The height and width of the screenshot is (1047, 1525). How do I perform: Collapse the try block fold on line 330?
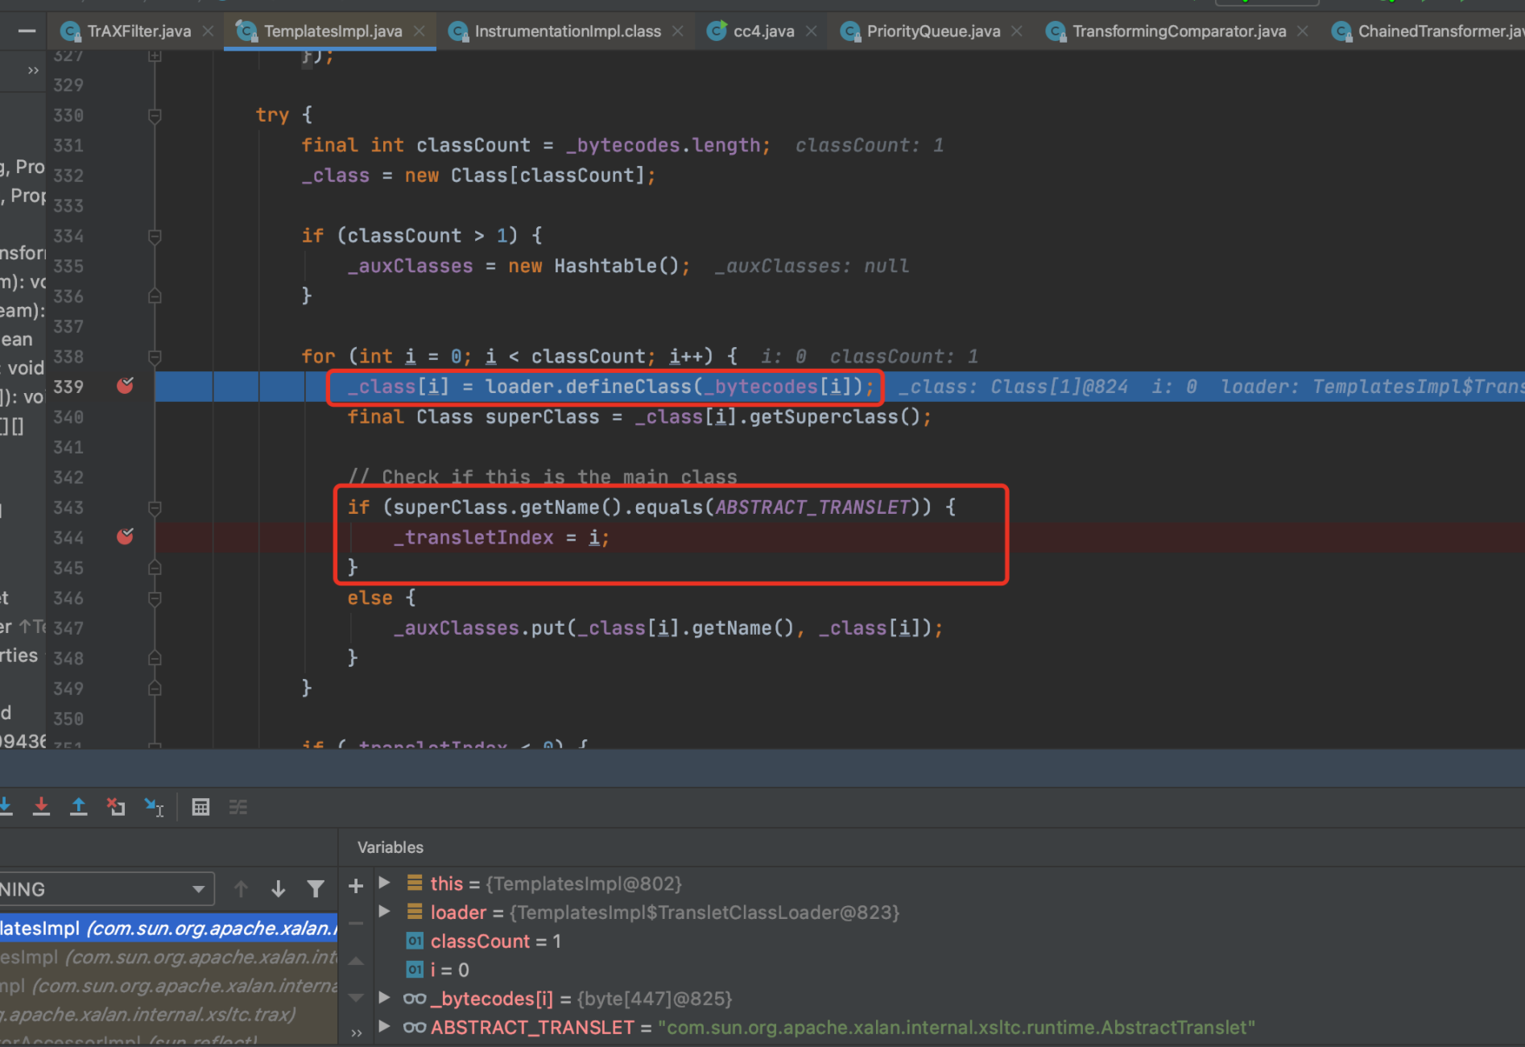155,115
